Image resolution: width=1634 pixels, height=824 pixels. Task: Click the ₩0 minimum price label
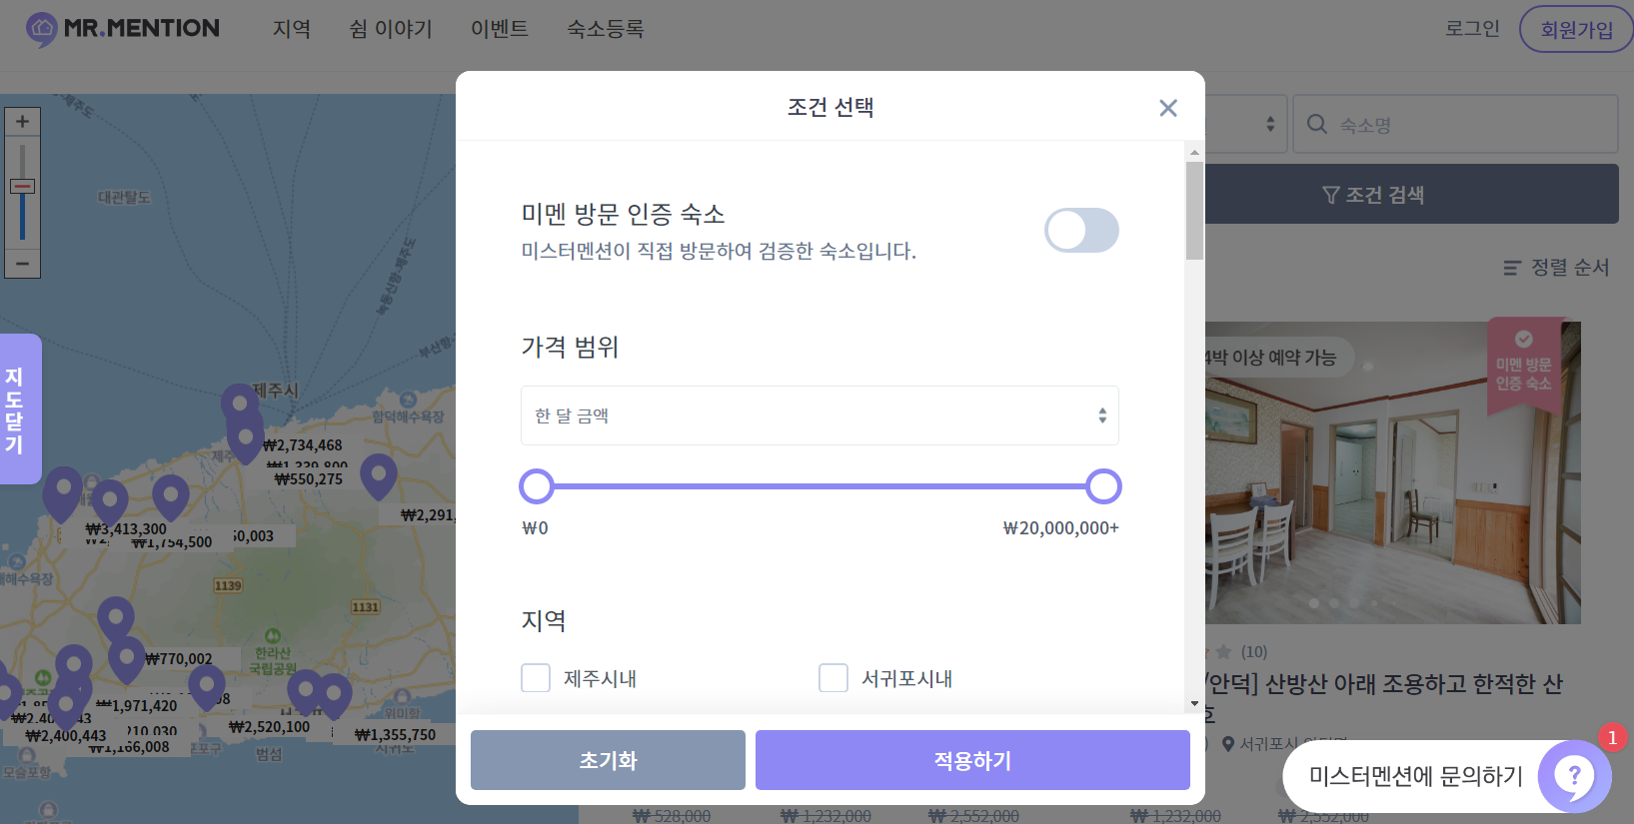(x=535, y=528)
